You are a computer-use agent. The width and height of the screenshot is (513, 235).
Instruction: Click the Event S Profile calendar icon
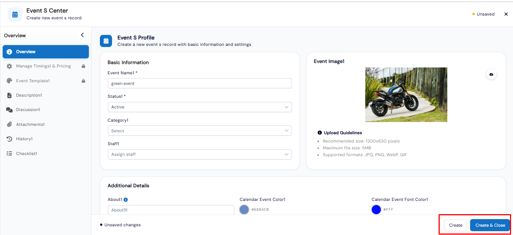click(x=106, y=41)
